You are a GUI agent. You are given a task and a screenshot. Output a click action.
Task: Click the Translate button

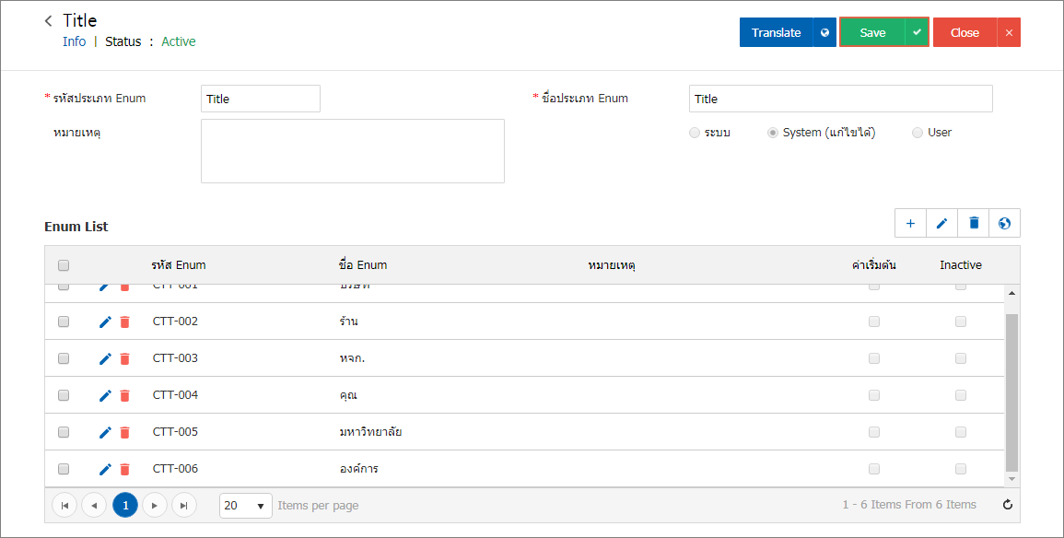tap(777, 32)
